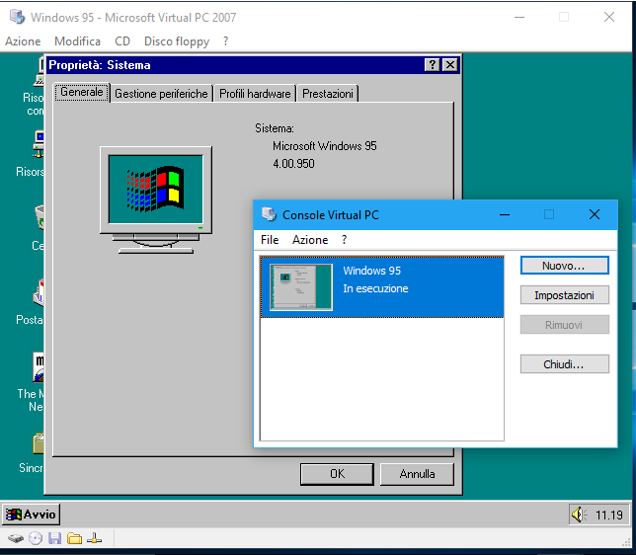Select the 'Windows 95' name in console list

(x=372, y=271)
